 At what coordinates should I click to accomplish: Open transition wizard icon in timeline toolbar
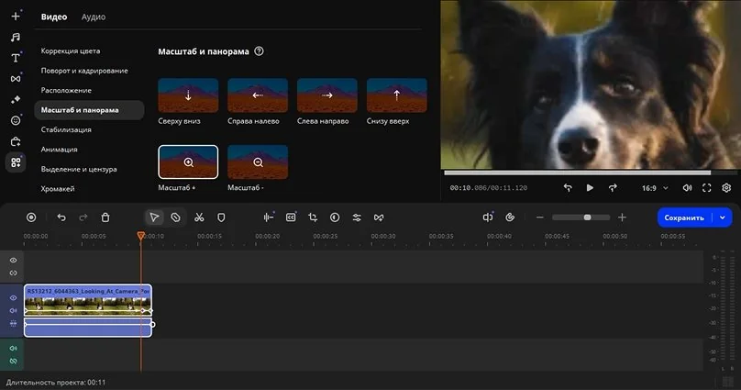379,217
